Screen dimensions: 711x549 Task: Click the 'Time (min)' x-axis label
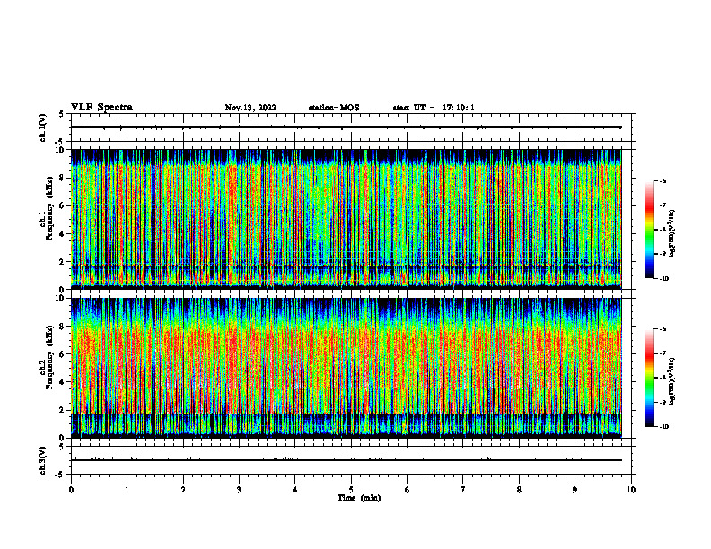tap(359, 498)
